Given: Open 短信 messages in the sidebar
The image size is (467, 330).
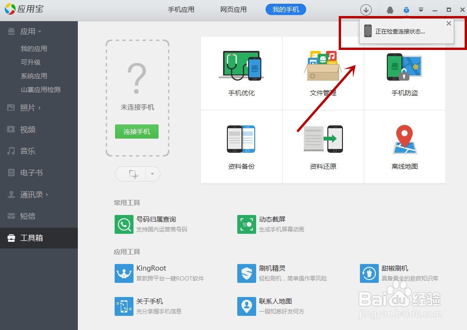Looking at the screenshot, I should (27, 216).
